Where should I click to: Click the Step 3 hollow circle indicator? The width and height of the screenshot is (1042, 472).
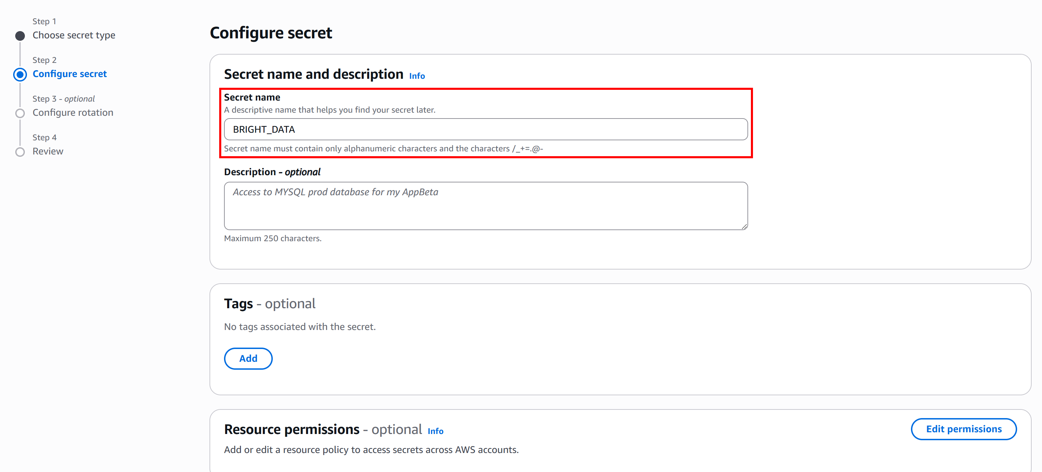[20, 113]
